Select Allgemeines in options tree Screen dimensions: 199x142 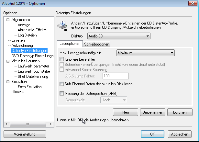point(21,20)
